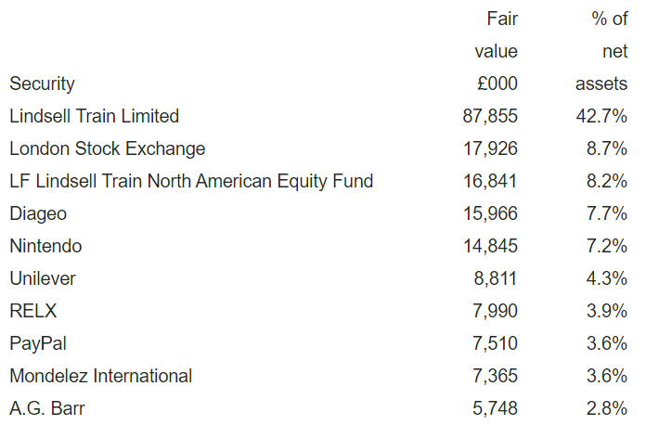Select the 14,845 Nintendo fair value
This screenshot has height=425, width=646.
click(490, 246)
